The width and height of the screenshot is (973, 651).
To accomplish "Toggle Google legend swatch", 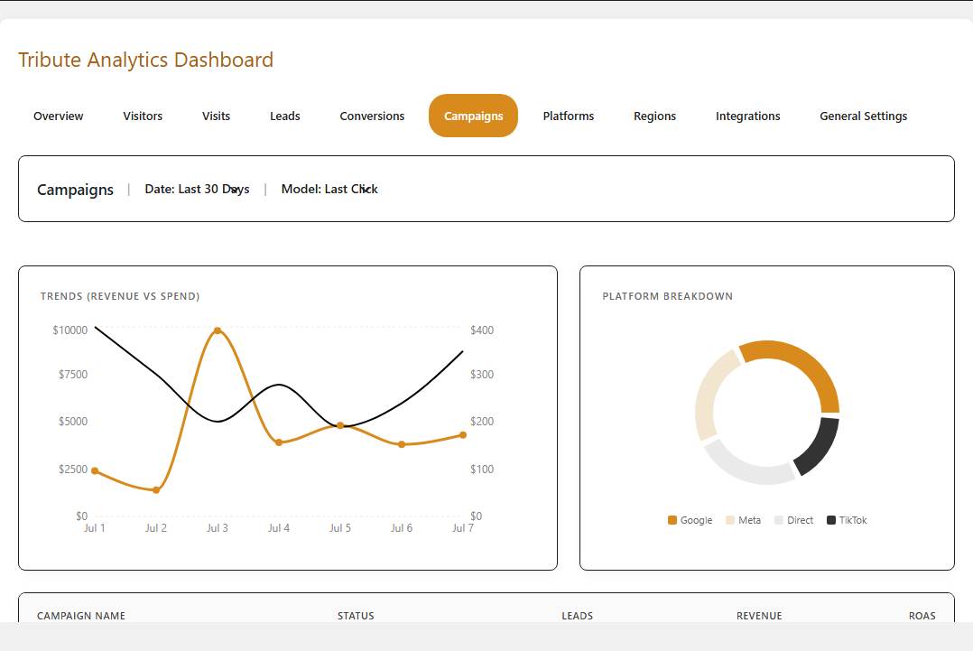I will pos(672,520).
